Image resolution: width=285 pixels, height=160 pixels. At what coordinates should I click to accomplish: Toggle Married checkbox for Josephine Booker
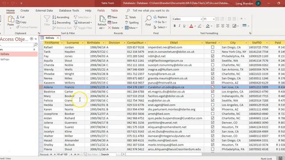point(212,114)
